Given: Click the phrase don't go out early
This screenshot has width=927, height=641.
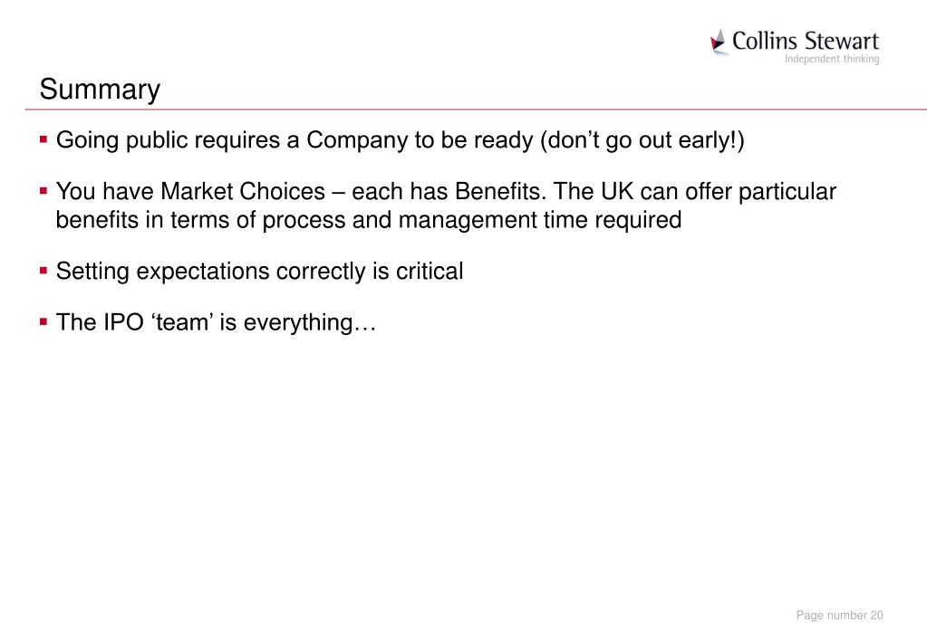Looking at the screenshot, I should point(642,140).
